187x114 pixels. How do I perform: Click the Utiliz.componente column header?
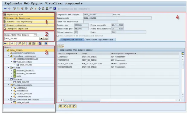pyautogui.click(x=69, y=54)
